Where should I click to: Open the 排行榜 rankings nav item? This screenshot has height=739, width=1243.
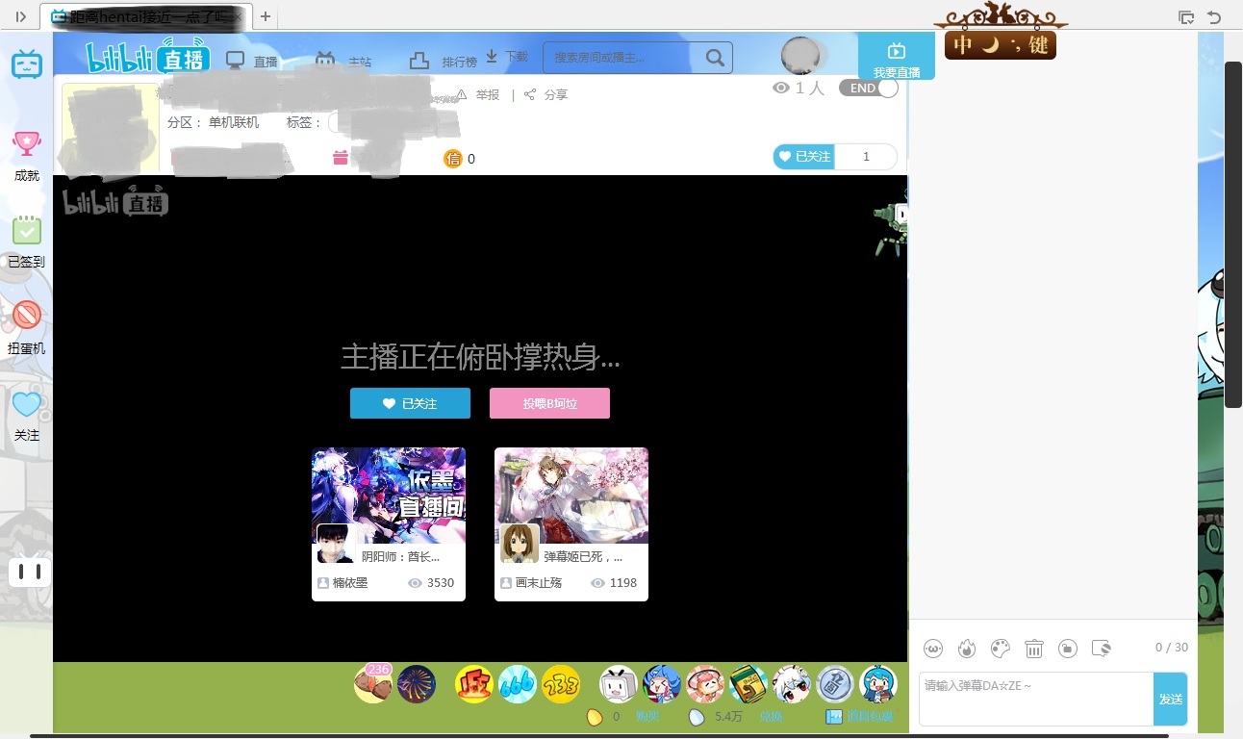point(444,61)
